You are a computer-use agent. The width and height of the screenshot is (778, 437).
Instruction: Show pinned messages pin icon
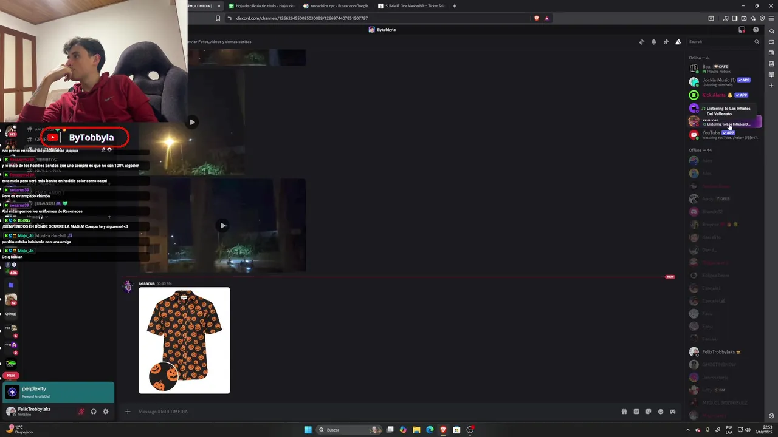[x=666, y=42]
